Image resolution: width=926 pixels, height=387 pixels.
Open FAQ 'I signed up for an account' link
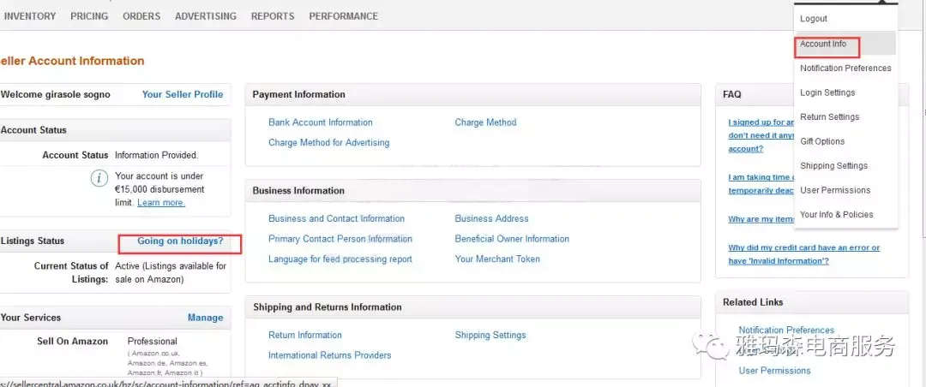tap(761, 135)
